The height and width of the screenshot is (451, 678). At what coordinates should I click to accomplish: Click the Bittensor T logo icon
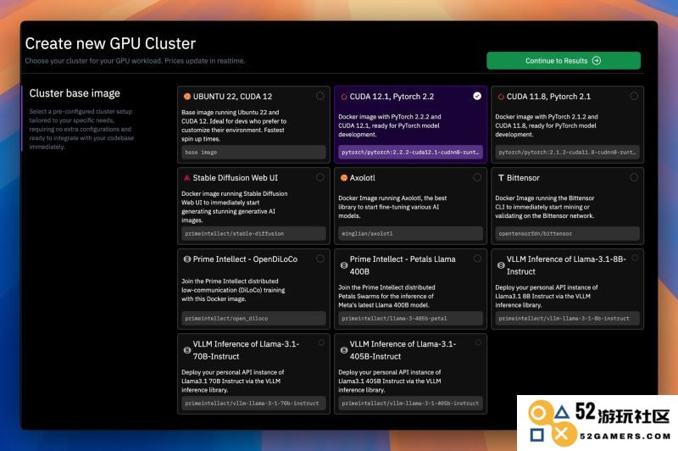(x=501, y=178)
